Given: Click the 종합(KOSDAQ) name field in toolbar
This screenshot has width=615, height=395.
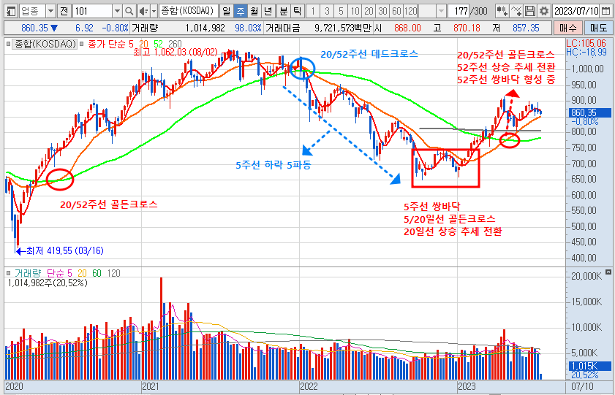Looking at the screenshot, I should (x=189, y=11).
